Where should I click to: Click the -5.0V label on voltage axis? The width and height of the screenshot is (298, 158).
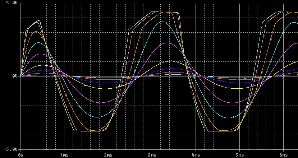11,149
